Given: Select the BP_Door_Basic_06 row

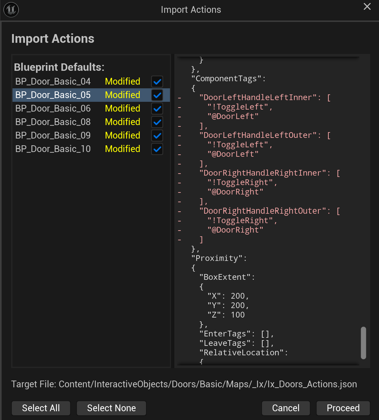Looking at the screenshot, I should click(x=91, y=109).
